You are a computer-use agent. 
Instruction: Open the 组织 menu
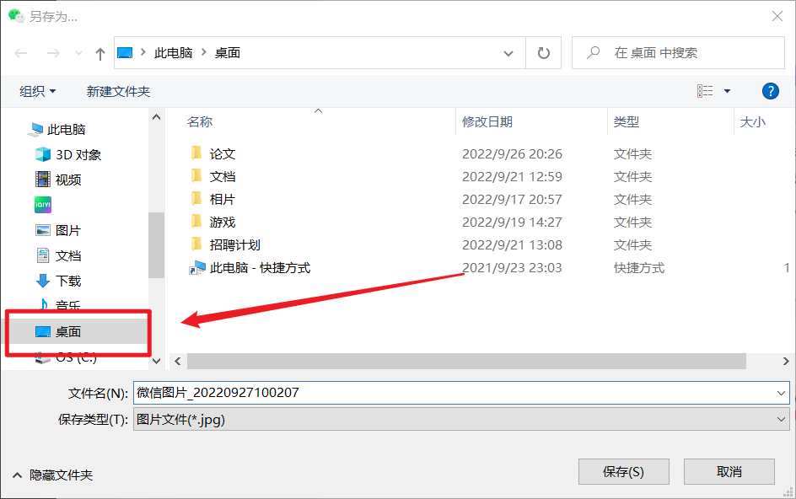(x=37, y=91)
